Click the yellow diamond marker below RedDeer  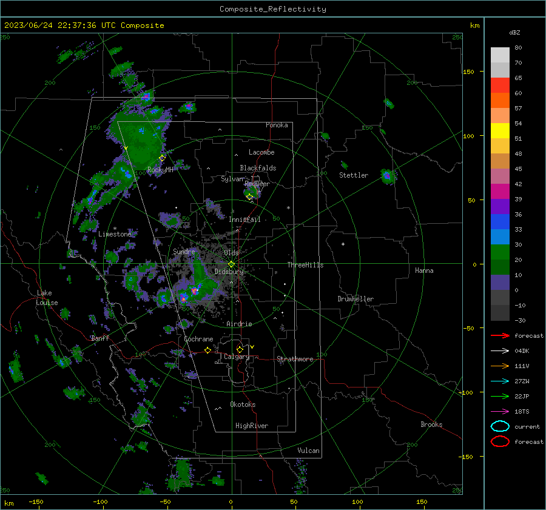[250, 197]
